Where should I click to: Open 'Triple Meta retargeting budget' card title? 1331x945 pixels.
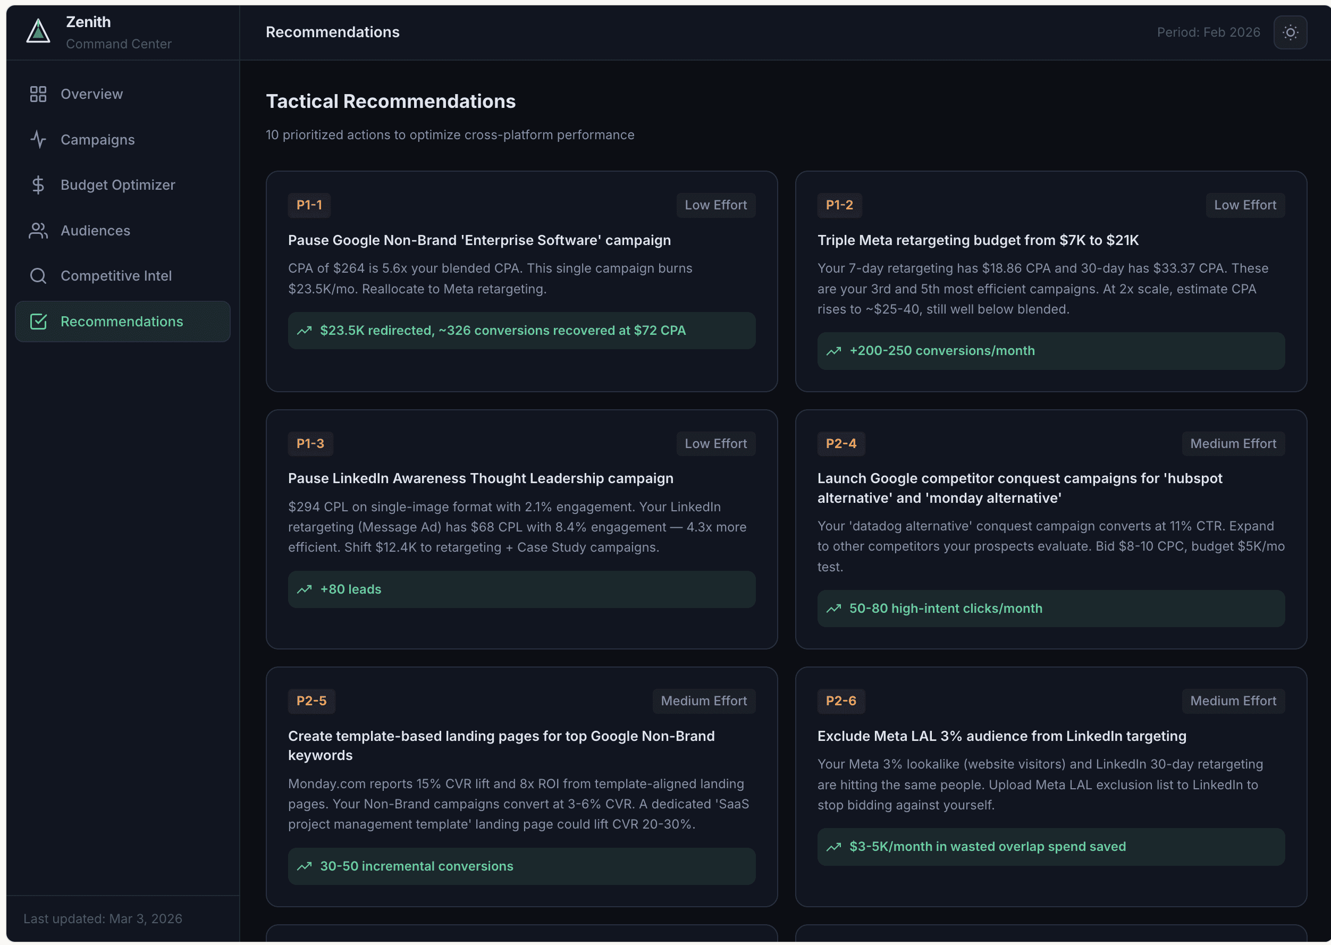(978, 240)
